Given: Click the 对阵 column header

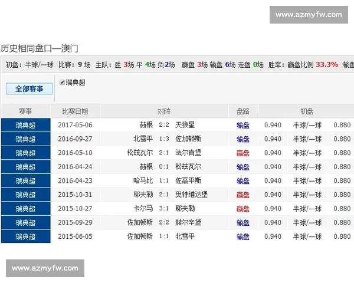Looking at the screenshot, I should (x=164, y=111).
